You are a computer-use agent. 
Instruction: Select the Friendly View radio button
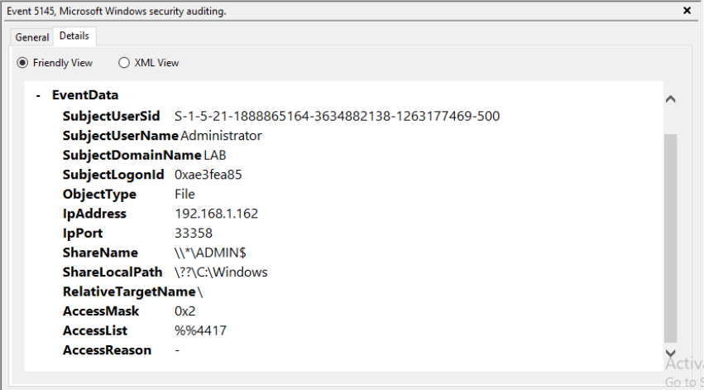coord(22,63)
